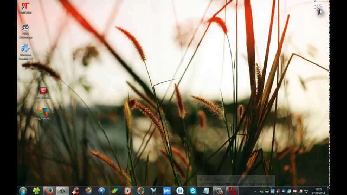This screenshot has width=347, height=195.
Task: Open the taskbar clock showing 19:05
Action: [319, 191]
